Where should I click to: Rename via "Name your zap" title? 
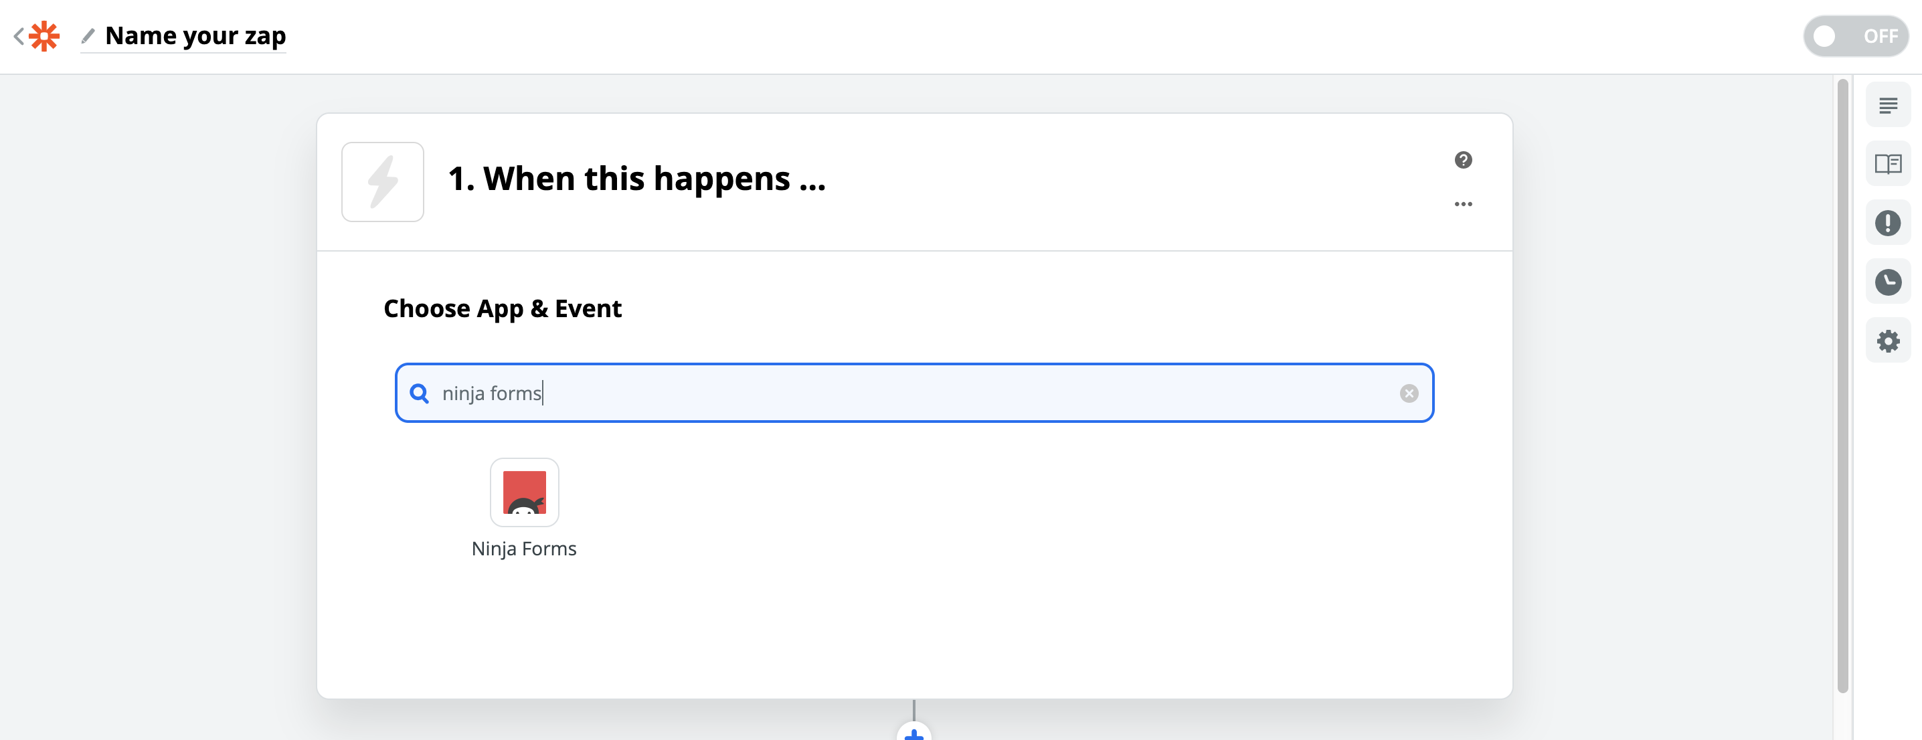(x=195, y=36)
